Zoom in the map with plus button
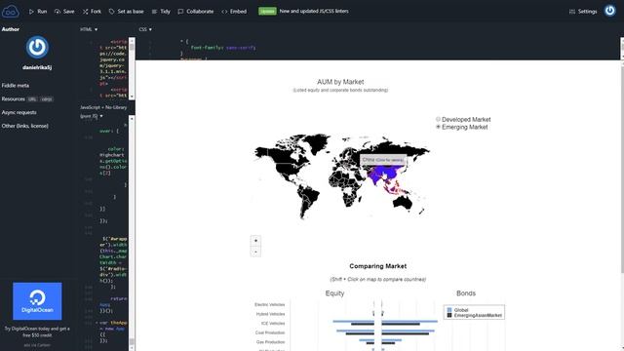 click(255, 241)
